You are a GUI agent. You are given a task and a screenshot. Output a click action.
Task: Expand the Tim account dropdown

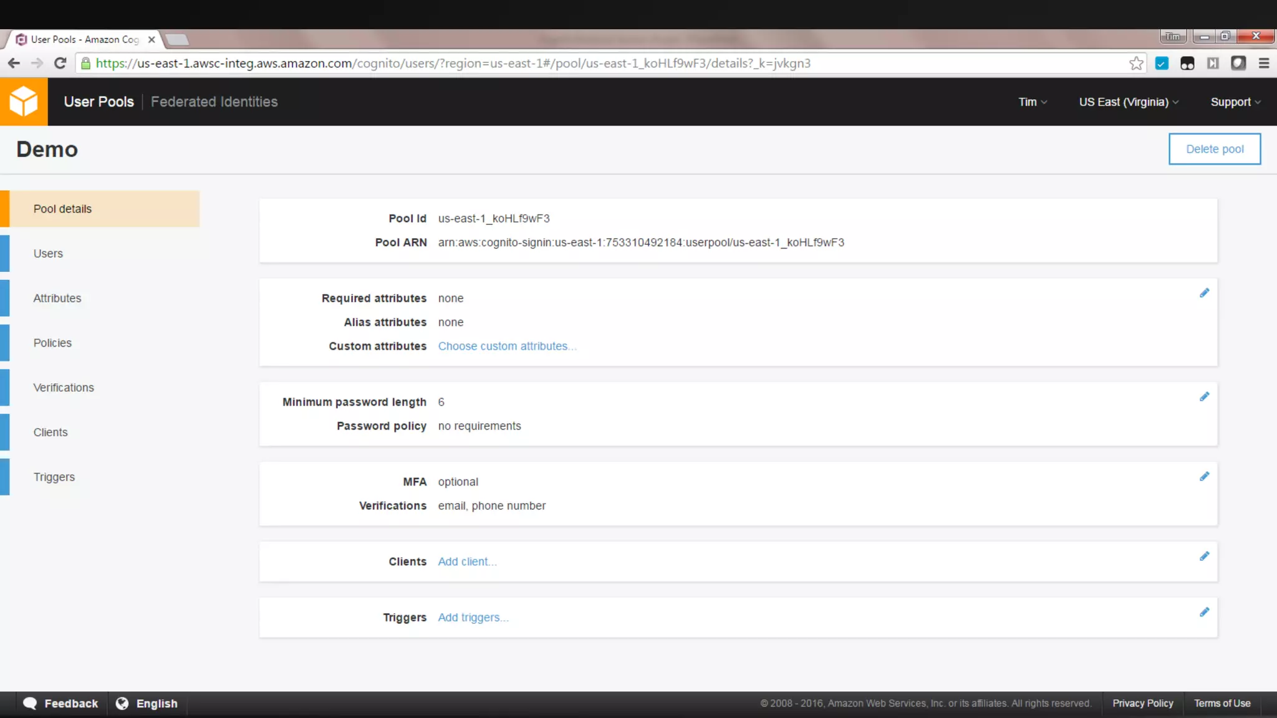1032,102
